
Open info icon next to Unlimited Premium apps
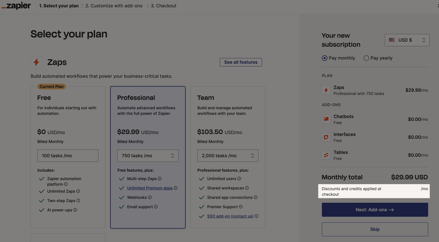pos(176,188)
